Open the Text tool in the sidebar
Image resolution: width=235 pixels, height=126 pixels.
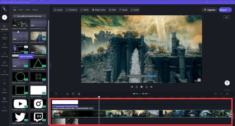pyautogui.click(x=4, y=82)
